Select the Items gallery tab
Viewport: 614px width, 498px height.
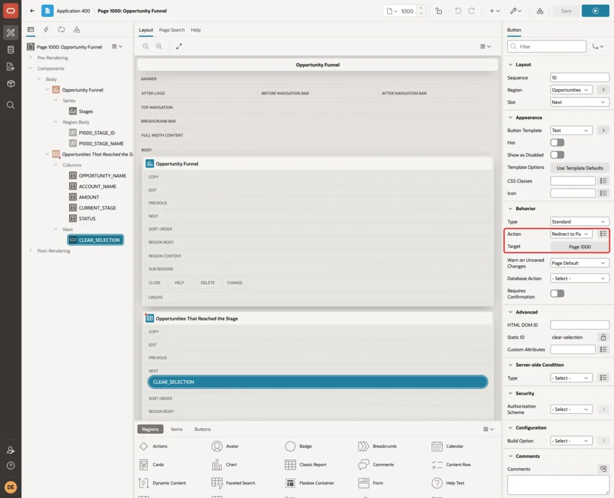tap(177, 429)
